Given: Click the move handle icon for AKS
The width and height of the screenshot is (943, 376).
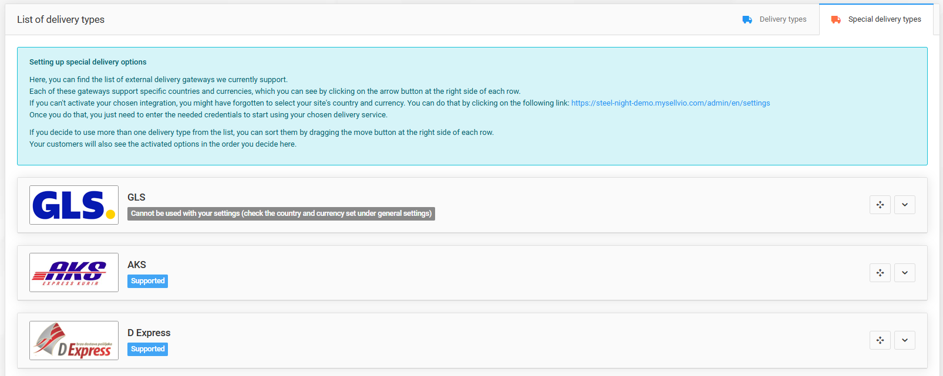Looking at the screenshot, I should pyautogui.click(x=880, y=273).
